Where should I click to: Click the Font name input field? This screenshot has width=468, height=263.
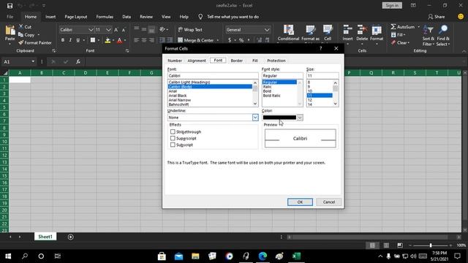click(x=213, y=76)
